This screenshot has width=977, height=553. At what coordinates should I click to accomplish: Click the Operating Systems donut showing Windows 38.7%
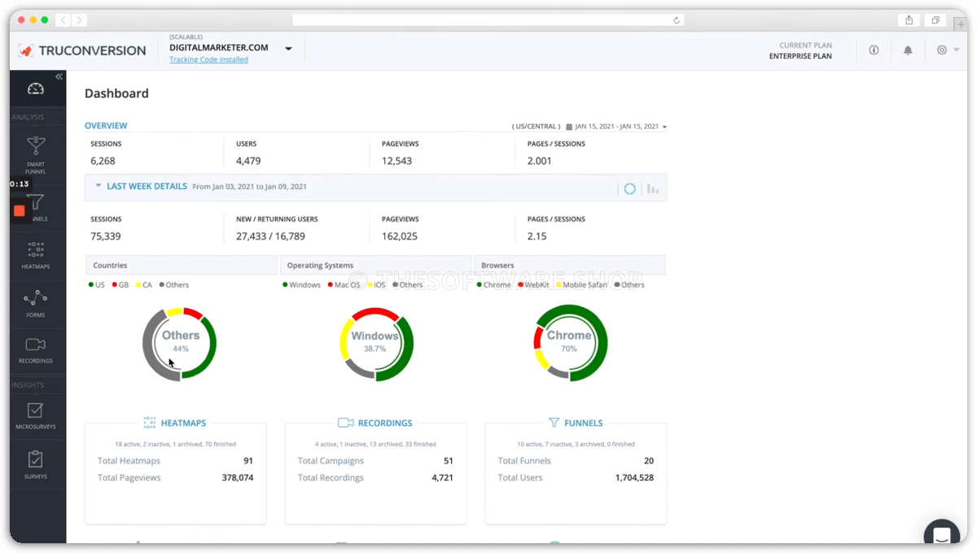click(375, 344)
